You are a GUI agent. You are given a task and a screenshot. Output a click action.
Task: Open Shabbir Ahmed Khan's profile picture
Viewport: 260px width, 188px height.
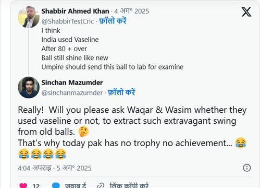pyautogui.click(x=29, y=17)
